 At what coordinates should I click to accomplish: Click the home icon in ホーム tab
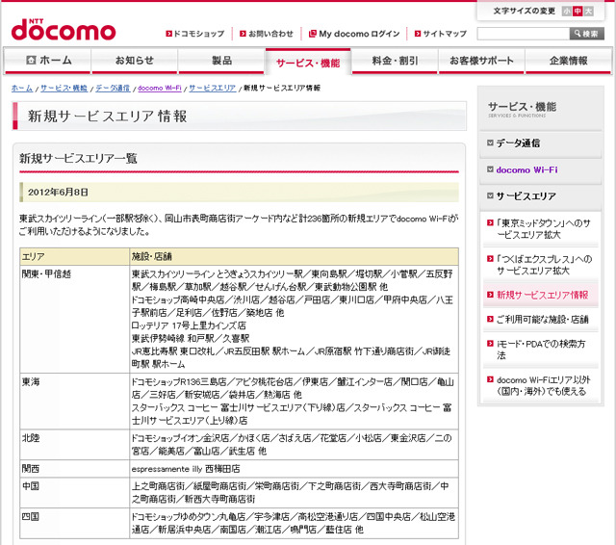click(x=31, y=60)
